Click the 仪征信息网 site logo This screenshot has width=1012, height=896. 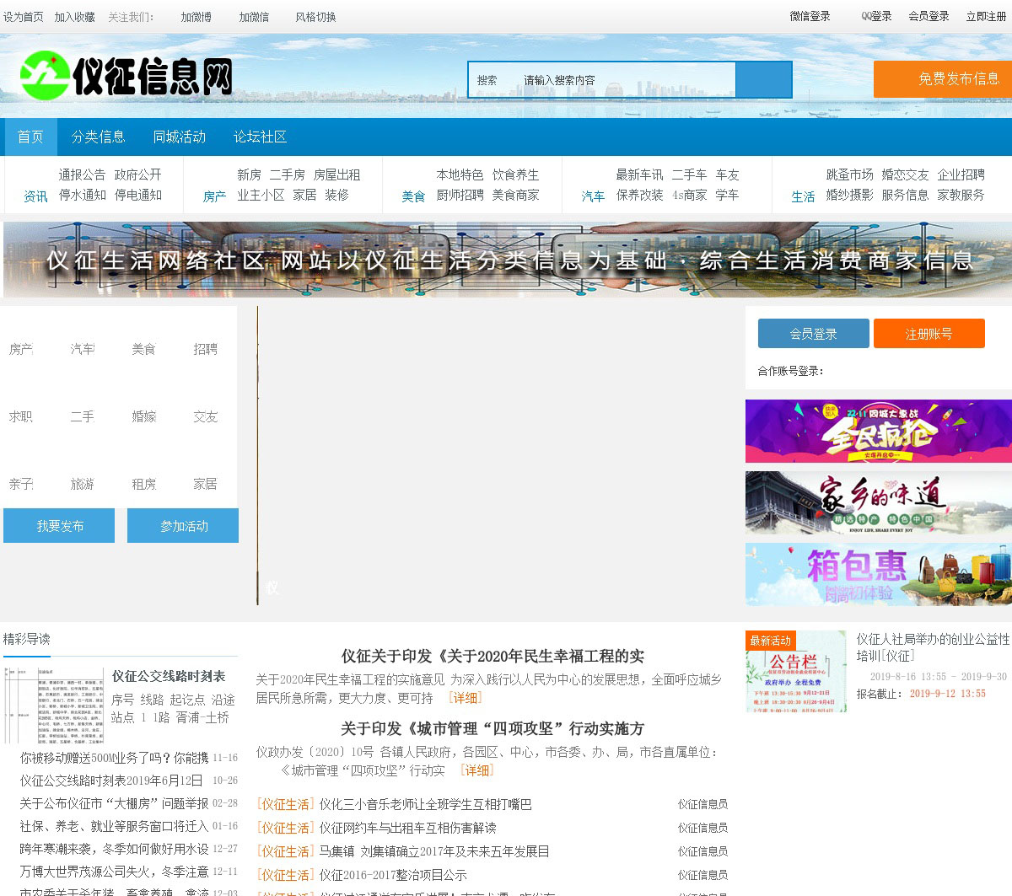126,76
